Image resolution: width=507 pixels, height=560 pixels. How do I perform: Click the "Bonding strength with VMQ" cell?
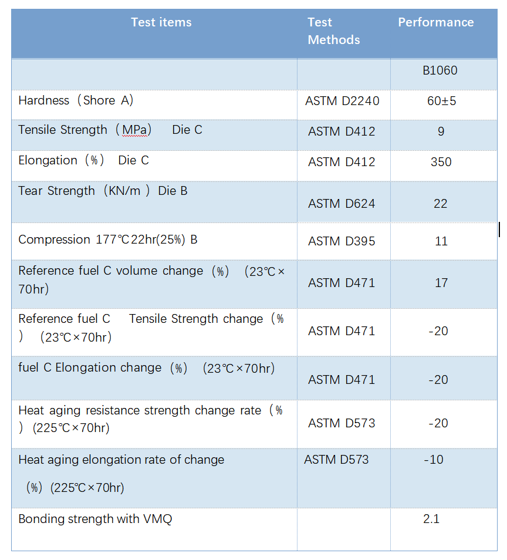(x=95, y=519)
